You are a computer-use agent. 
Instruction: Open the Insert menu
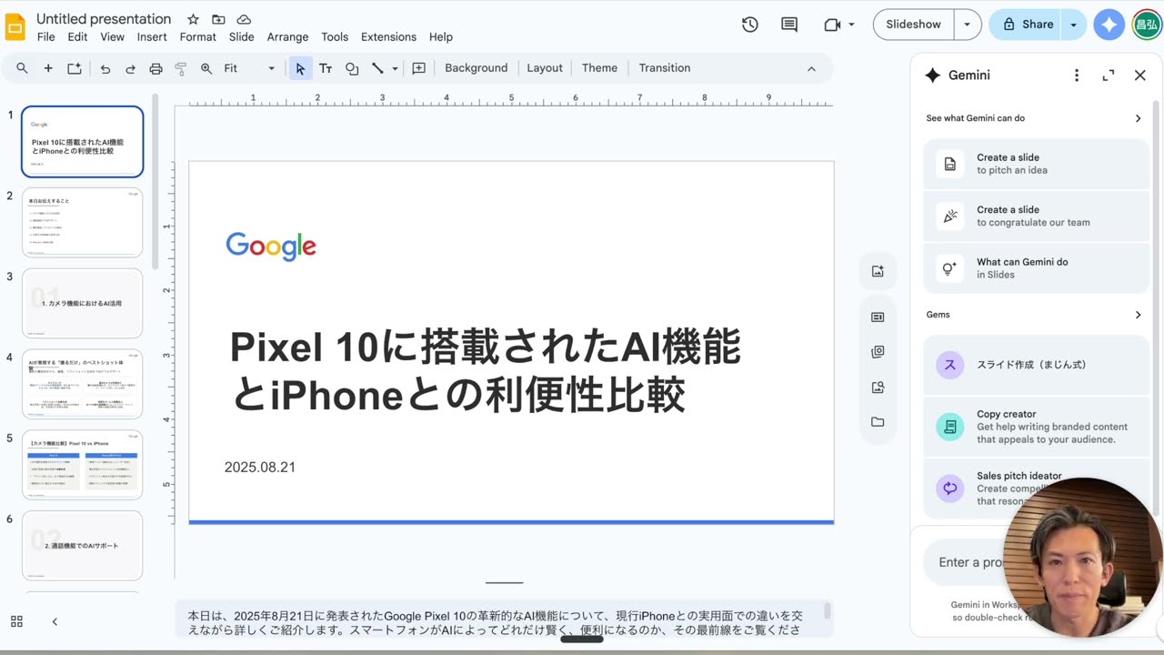152,37
